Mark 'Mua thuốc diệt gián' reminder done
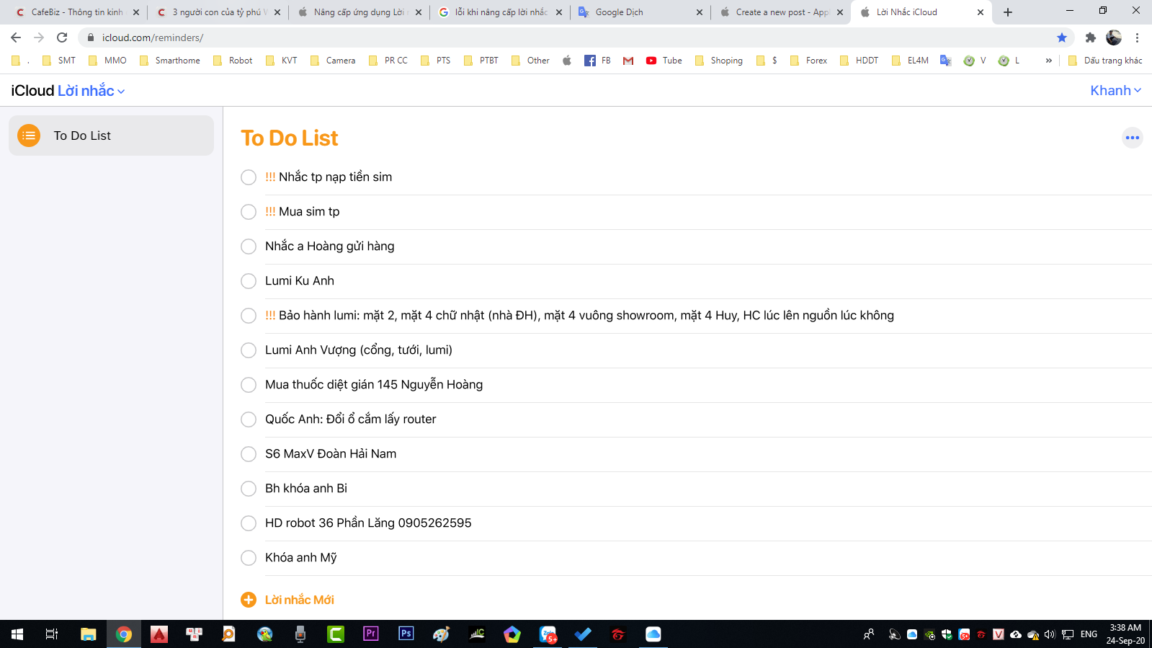This screenshot has height=648, width=1152. [249, 385]
